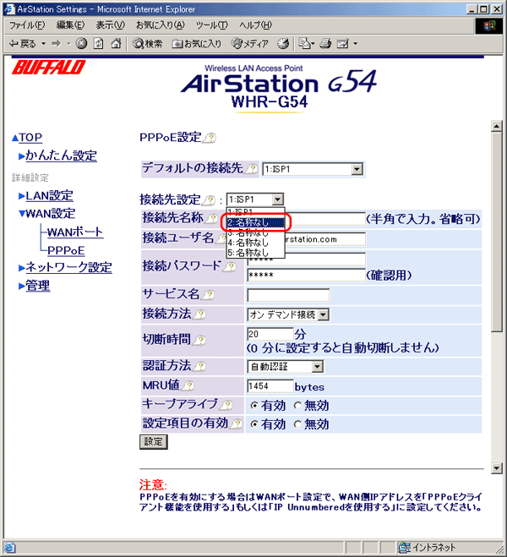Screen dimensions: 507x557
Task: Click the page's vertical scrollbar down arrow
Action: coord(497,468)
